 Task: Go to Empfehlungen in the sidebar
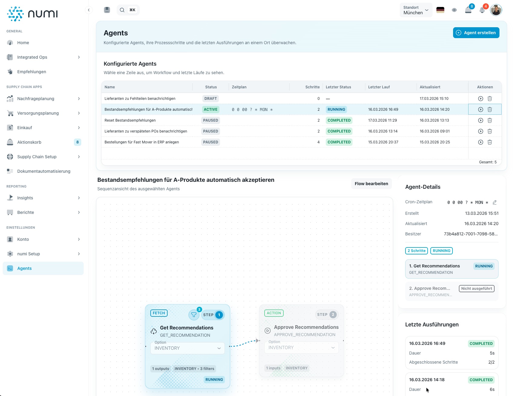click(x=32, y=72)
